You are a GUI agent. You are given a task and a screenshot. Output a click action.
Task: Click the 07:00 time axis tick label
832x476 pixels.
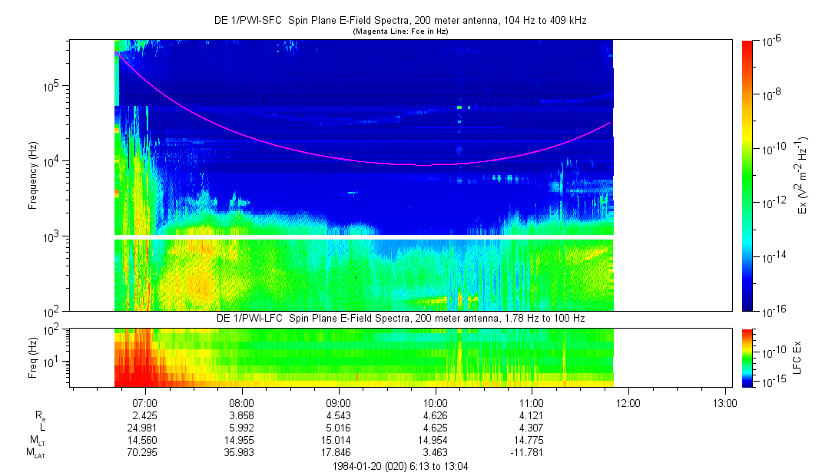(x=145, y=402)
